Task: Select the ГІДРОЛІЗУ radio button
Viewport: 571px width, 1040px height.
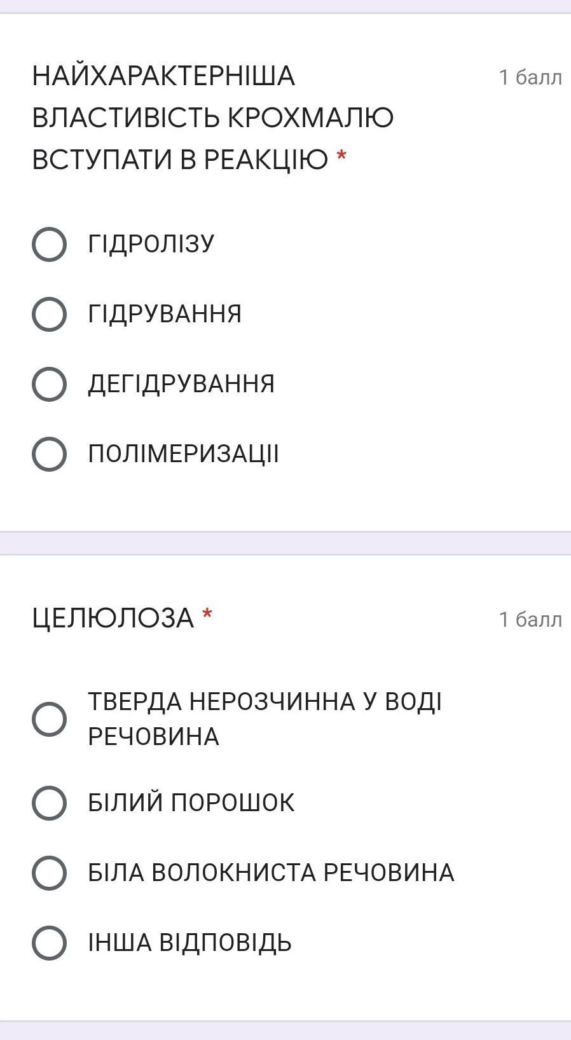Action: click(x=49, y=244)
